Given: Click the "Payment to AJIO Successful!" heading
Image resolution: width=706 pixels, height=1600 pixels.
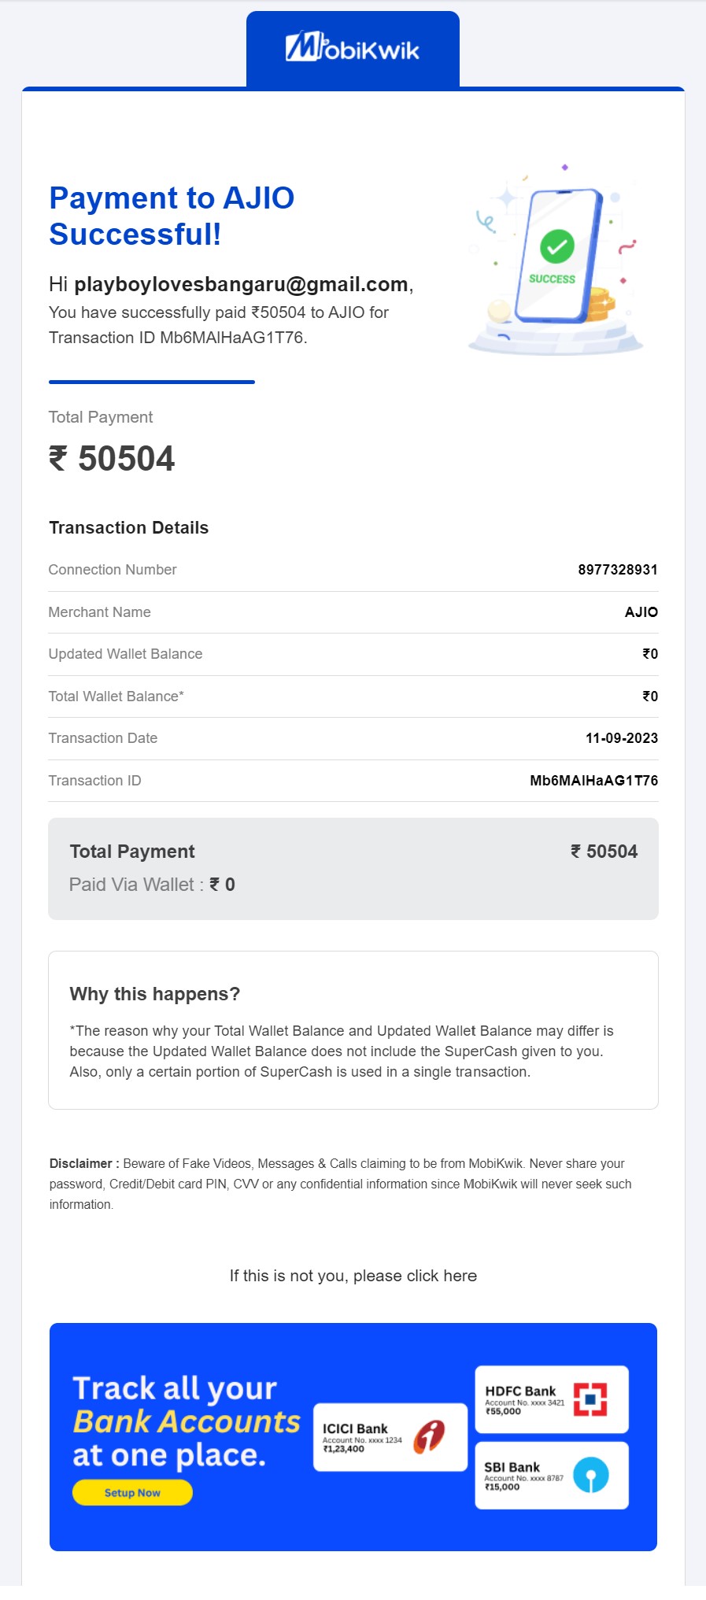Looking at the screenshot, I should point(172,216).
